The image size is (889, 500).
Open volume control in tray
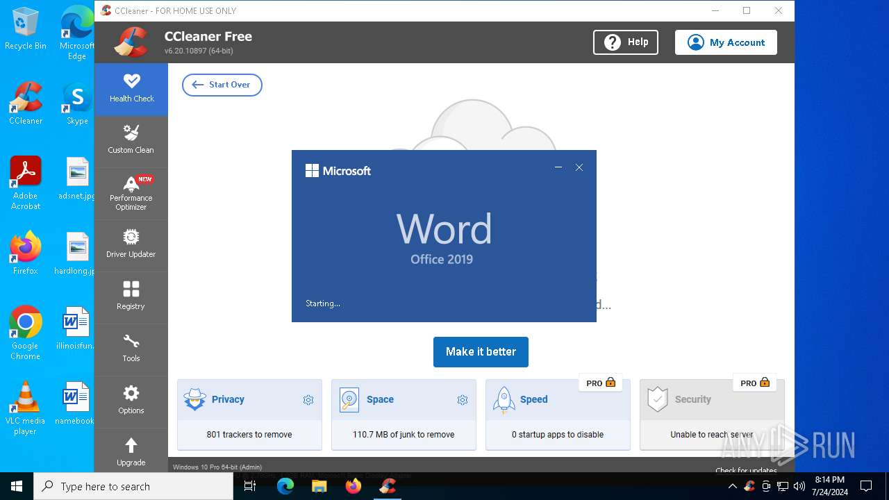pyautogui.click(x=799, y=486)
